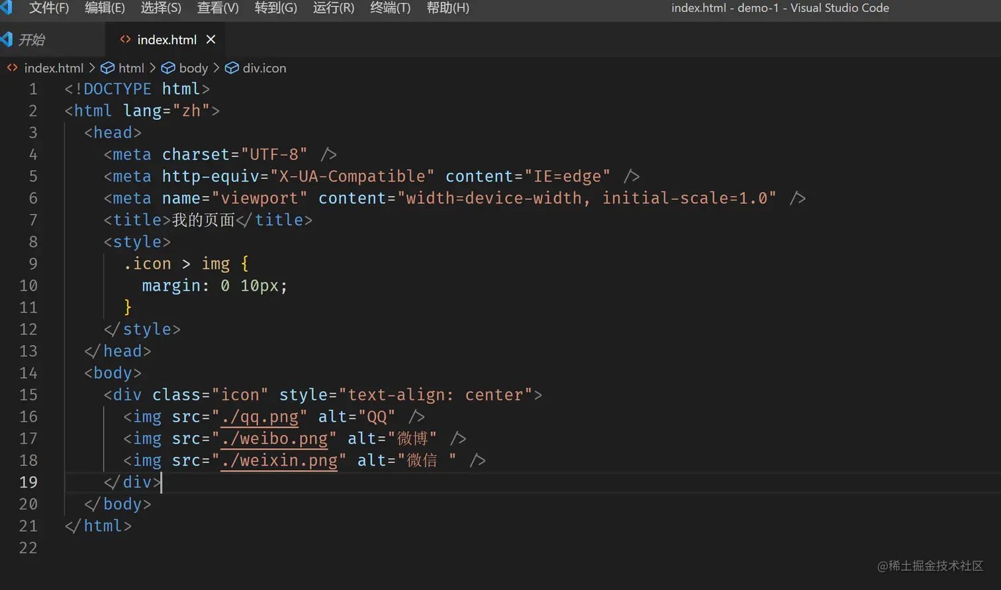1001x590 pixels.
Task: Click the closing </div> tag on line 19
Action: (132, 482)
